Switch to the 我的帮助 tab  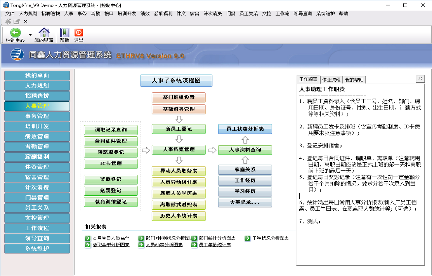[354, 80]
